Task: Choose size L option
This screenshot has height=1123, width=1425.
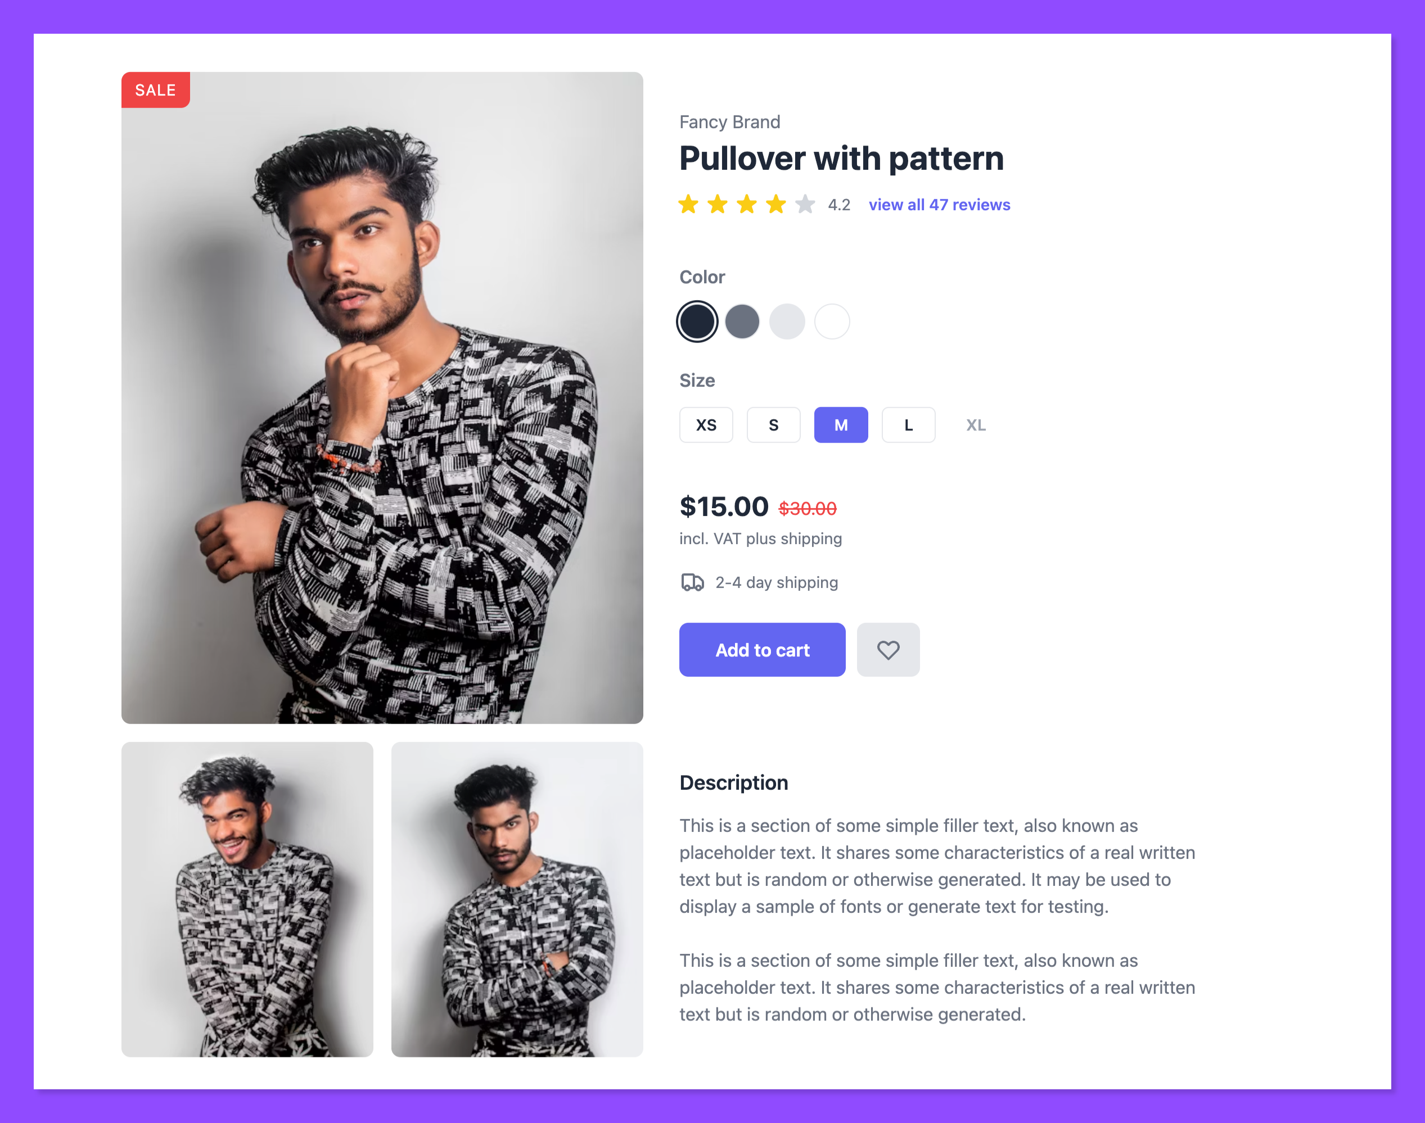Action: tap(909, 425)
